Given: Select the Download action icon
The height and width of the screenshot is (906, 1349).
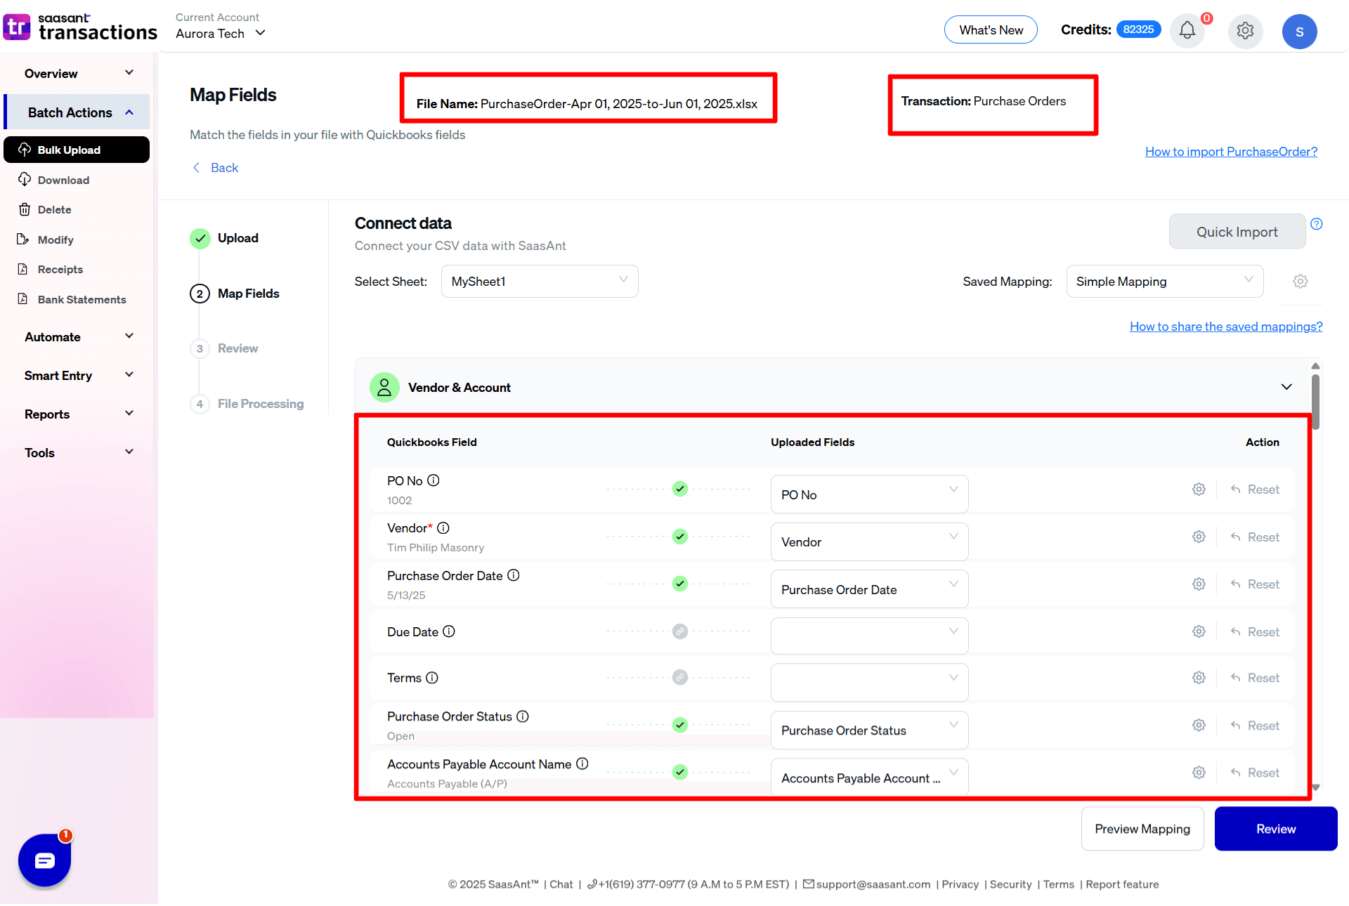Looking at the screenshot, I should [24, 180].
